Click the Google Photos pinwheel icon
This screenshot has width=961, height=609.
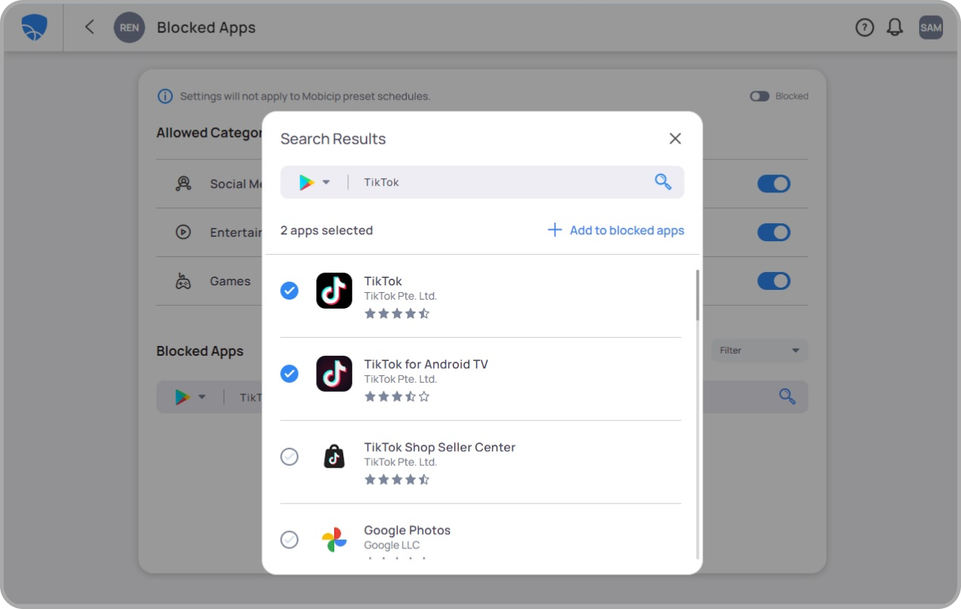click(x=334, y=539)
